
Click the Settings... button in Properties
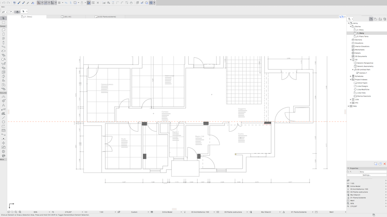tap(366, 175)
